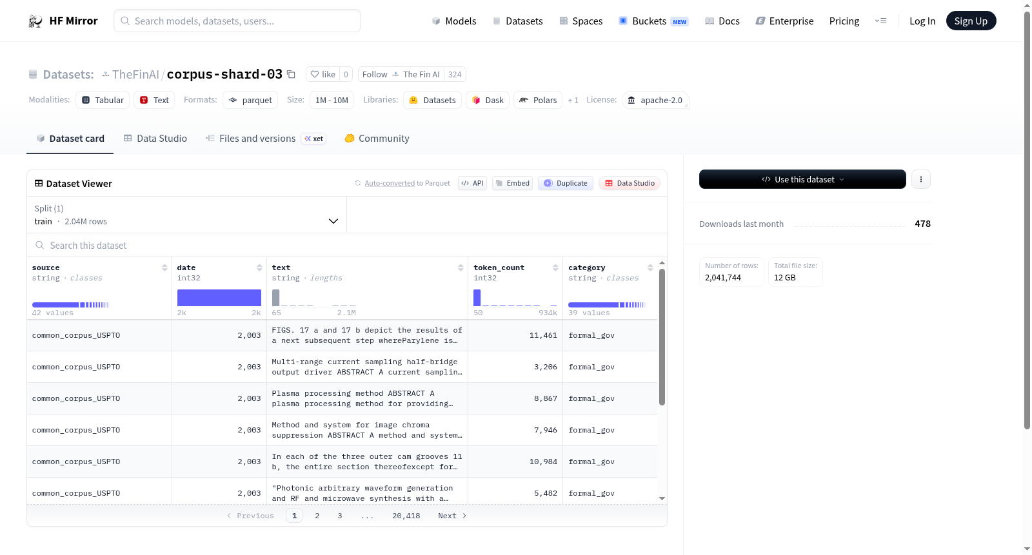Open the three-dot options menu button
Screen dimensions: 1032x555
(x=921, y=179)
